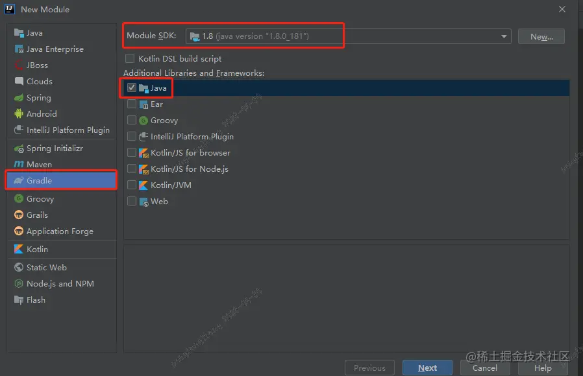Screen dimensions: 583x376
Task: Click the Groovy framework icon in list
Action: (x=143, y=121)
